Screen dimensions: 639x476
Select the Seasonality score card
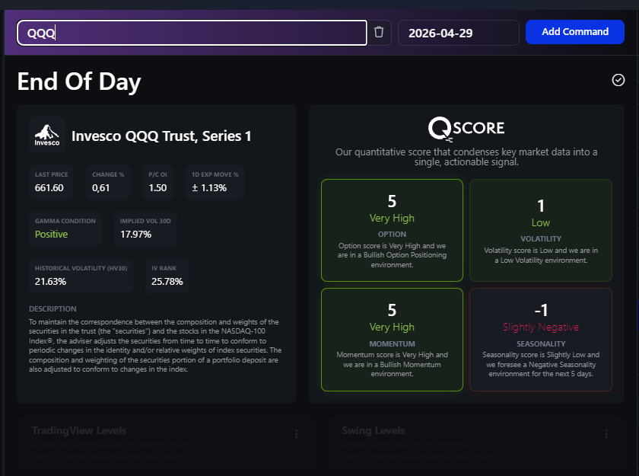pos(540,340)
